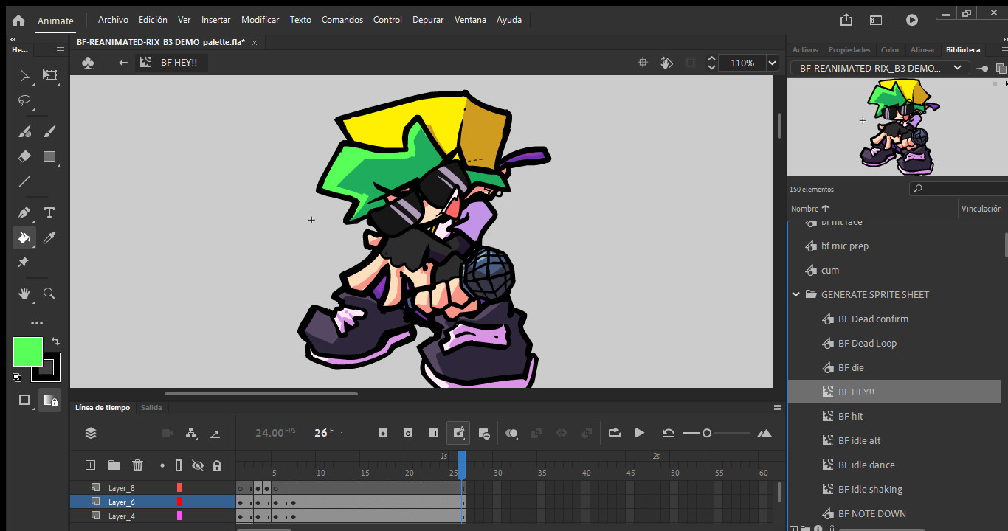
Task: Toggle Layer_8 outline color indicator
Action: click(179, 488)
